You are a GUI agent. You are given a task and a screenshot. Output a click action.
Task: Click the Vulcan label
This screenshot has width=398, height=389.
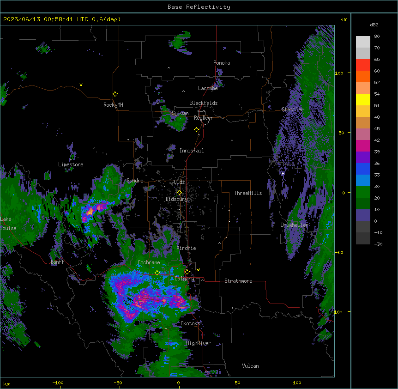[251, 366]
